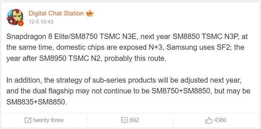Click the crown membership badge icon
The image size is (261, 129).
90,13
